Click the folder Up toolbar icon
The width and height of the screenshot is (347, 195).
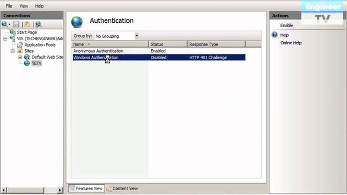click(x=27, y=24)
